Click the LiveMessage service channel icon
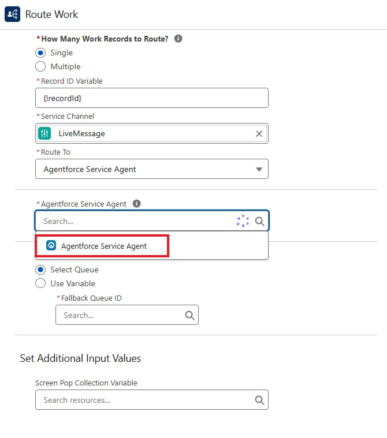Image resolution: width=387 pixels, height=438 pixels. [44, 133]
